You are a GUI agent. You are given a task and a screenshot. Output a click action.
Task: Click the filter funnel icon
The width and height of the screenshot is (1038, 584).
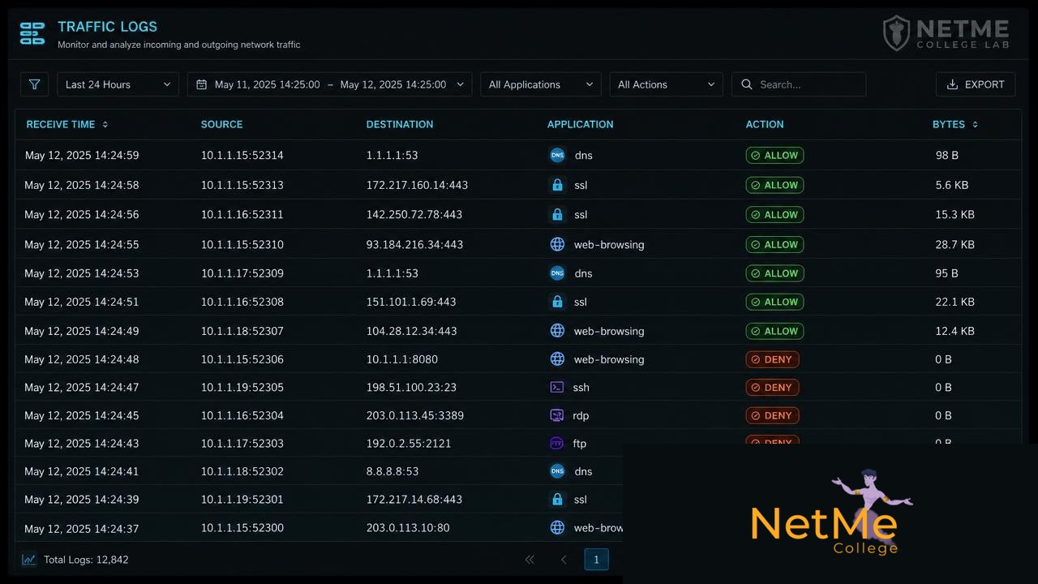[x=34, y=84]
